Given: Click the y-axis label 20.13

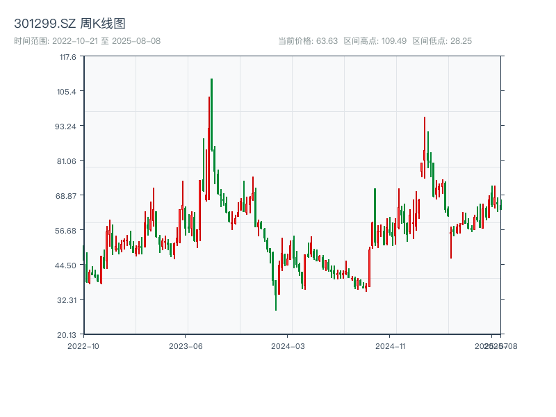Looking at the screenshot, I should tap(67, 335).
